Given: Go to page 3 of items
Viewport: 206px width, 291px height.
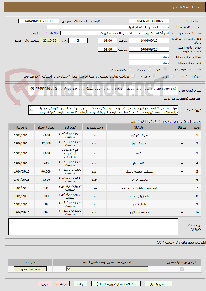Looking at the screenshot, I should click(155, 122).
